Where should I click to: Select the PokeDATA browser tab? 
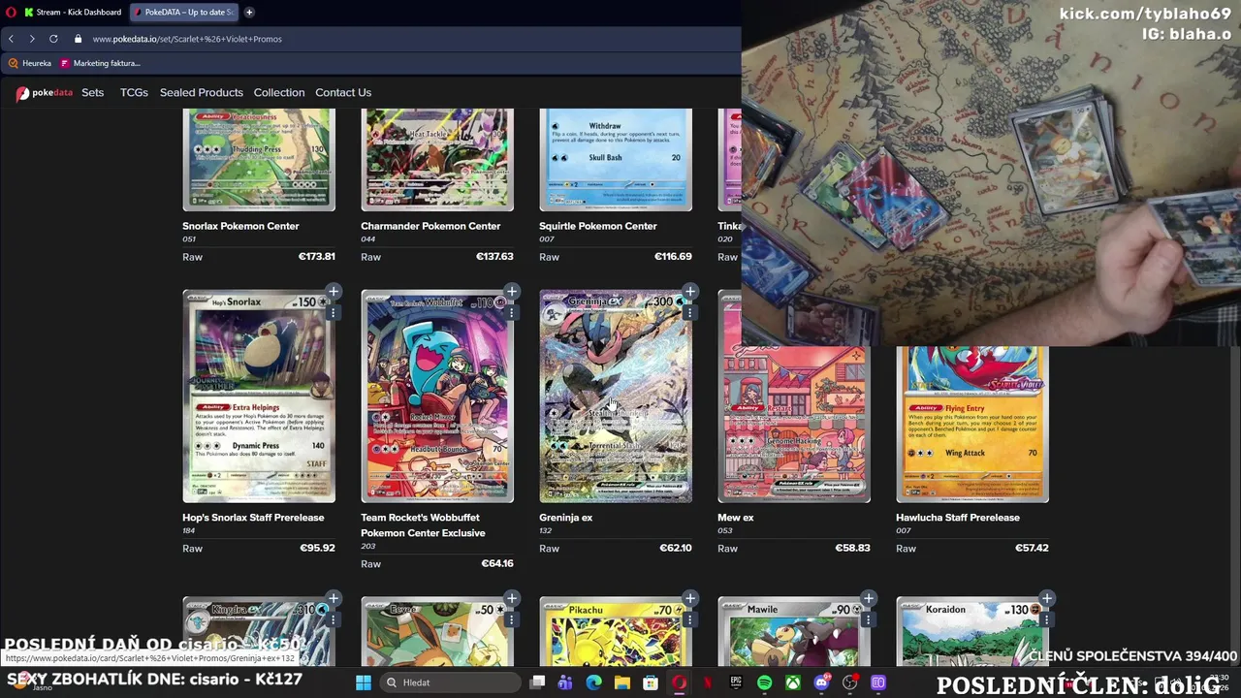pyautogui.click(x=184, y=12)
